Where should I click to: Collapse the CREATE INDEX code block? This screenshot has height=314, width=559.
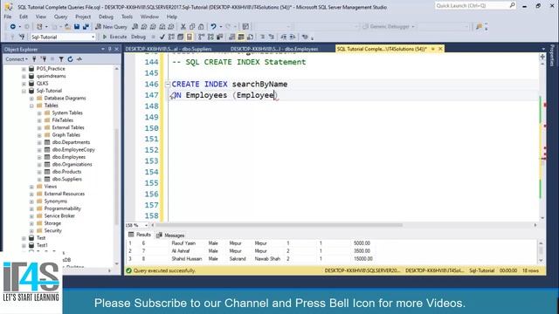(x=168, y=85)
